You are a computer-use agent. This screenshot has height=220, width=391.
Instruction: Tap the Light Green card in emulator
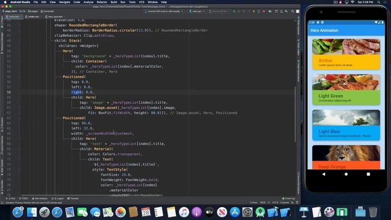pyautogui.click(x=346, y=90)
